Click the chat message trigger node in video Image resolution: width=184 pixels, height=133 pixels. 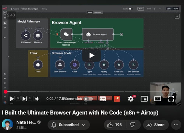tap(66, 34)
